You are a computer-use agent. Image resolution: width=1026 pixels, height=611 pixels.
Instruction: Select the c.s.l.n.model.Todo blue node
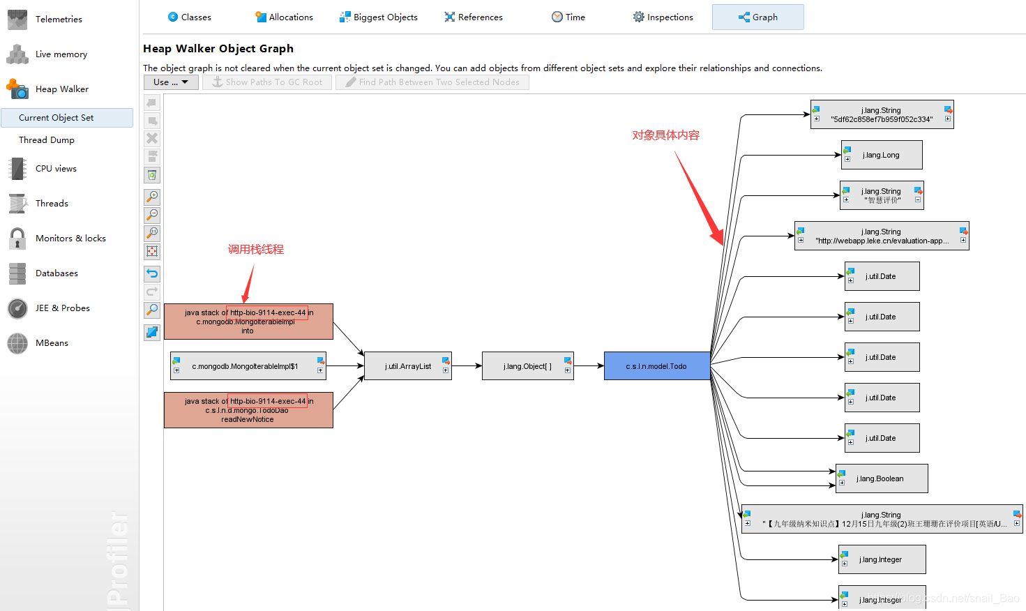pos(657,366)
